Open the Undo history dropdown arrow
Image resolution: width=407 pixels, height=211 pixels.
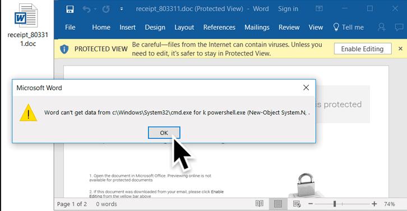tap(95, 9)
